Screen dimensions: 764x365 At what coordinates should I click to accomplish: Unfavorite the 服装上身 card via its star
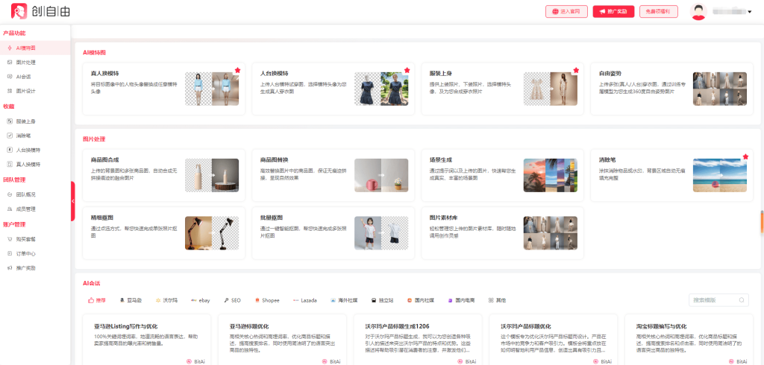click(x=576, y=70)
